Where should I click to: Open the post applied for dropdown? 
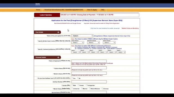(x=82, y=36)
